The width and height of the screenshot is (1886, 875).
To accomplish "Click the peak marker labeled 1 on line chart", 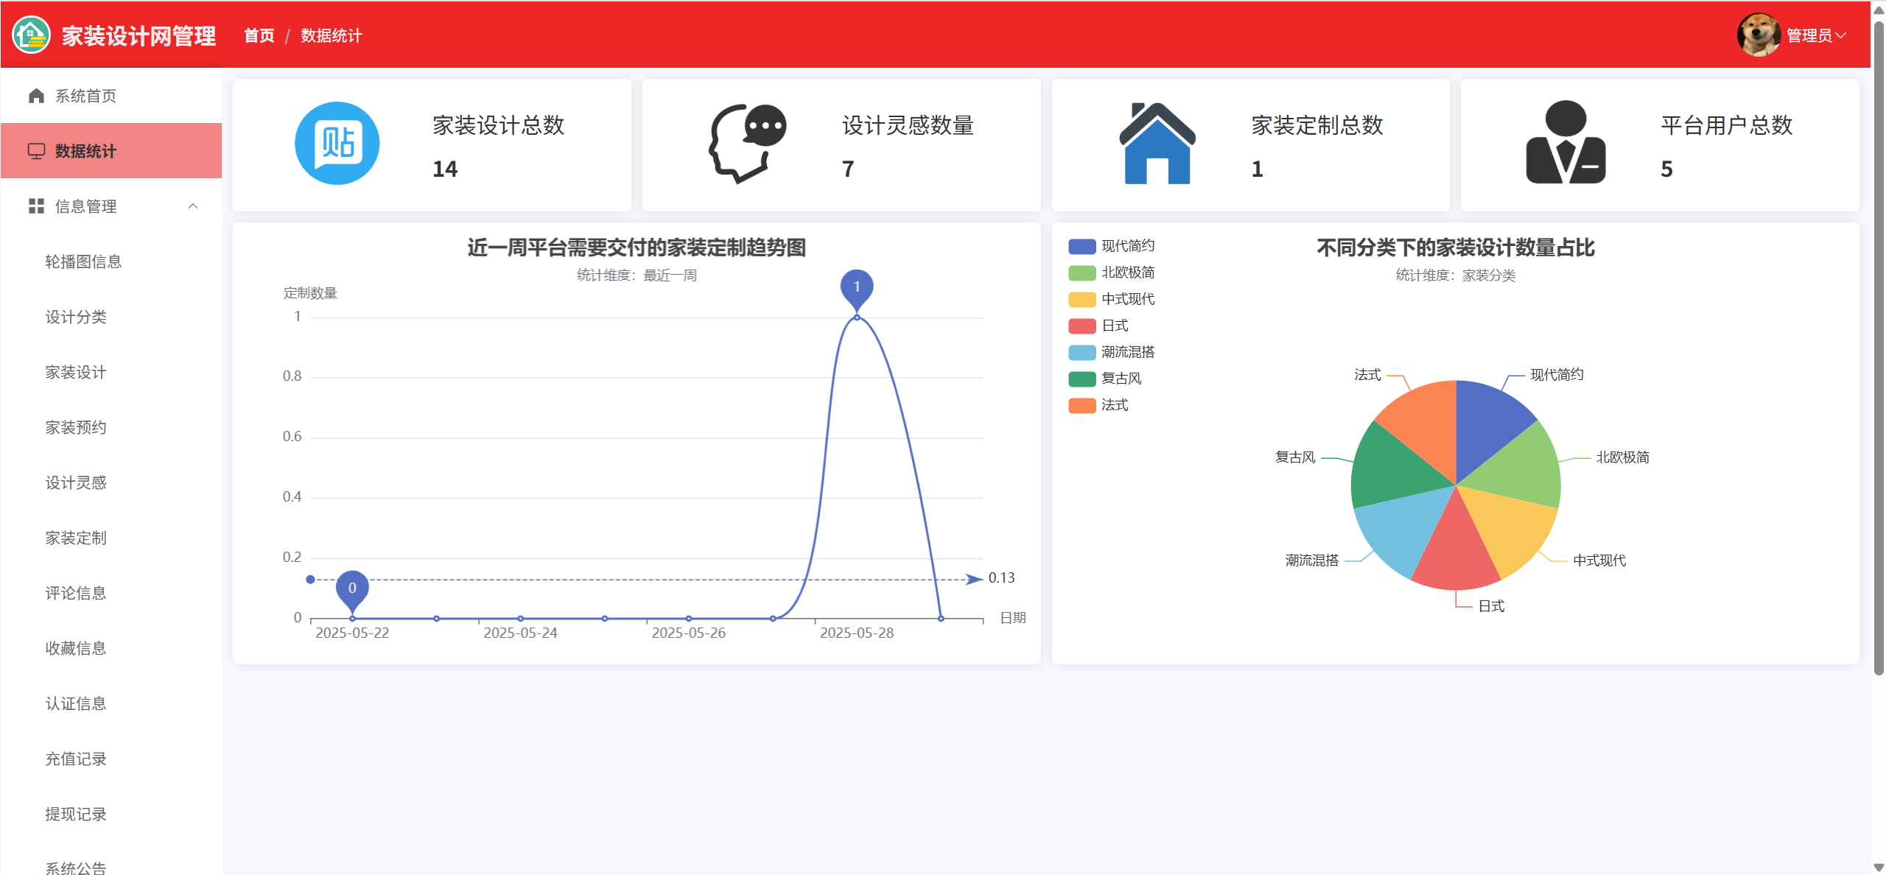I will point(856,287).
